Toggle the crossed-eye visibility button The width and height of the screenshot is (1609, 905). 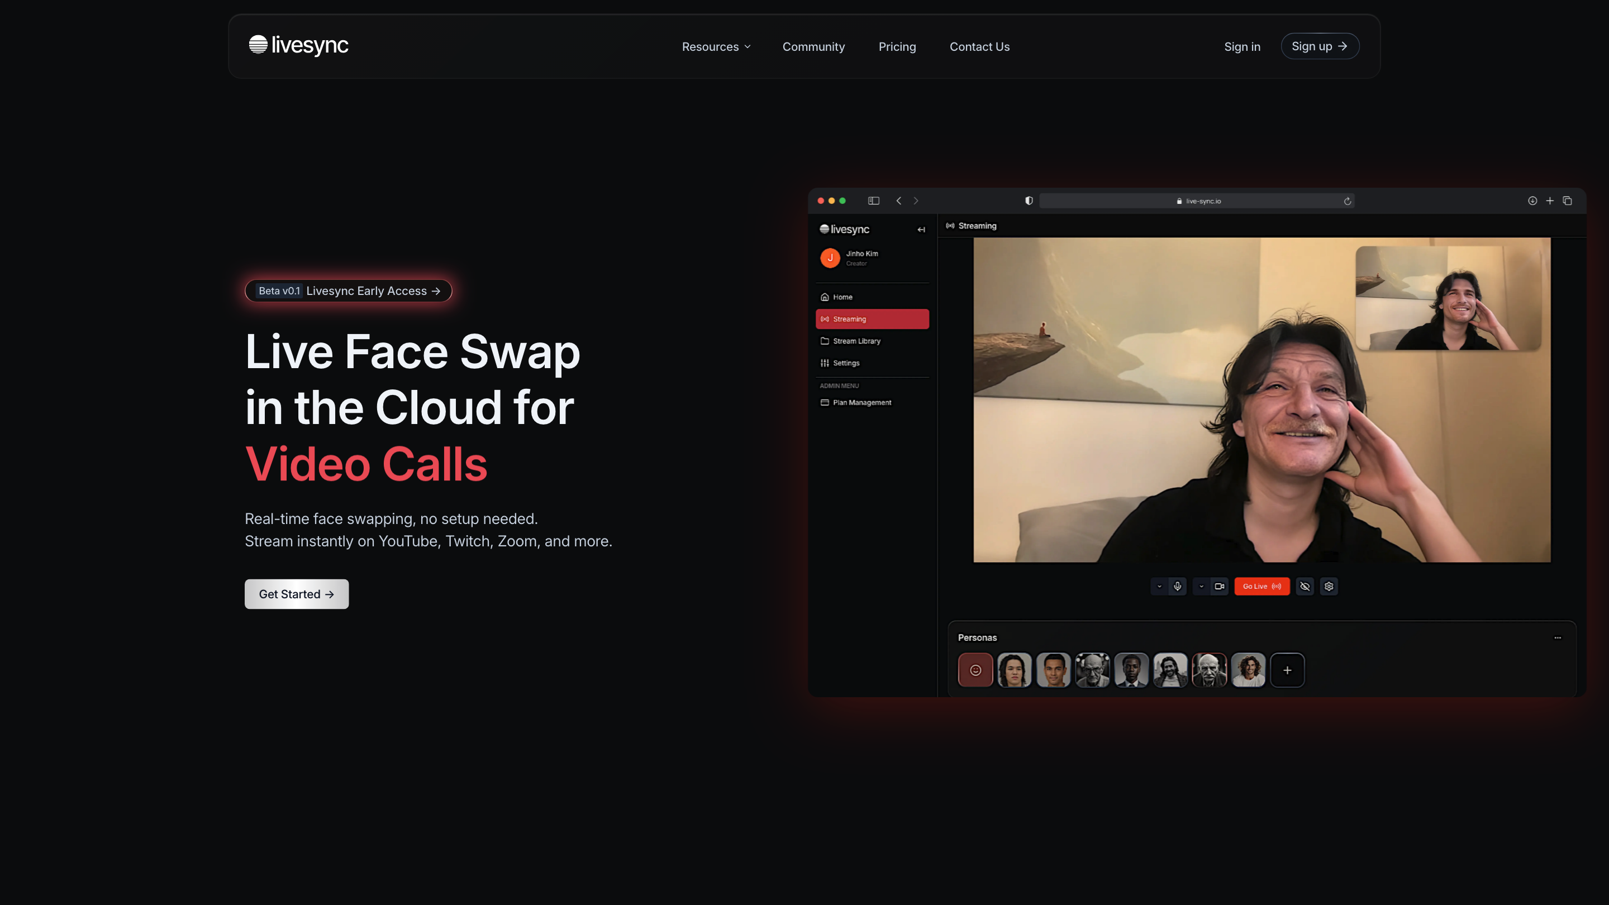pyautogui.click(x=1305, y=587)
